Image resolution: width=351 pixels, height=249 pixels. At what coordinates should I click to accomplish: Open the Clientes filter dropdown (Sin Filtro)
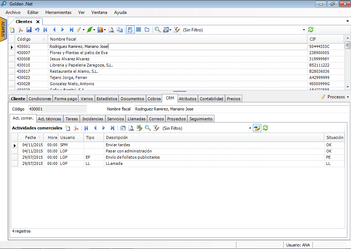304,30
